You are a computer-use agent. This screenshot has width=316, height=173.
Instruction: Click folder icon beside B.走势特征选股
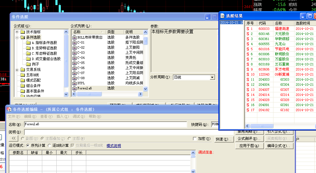tap(28, 48)
